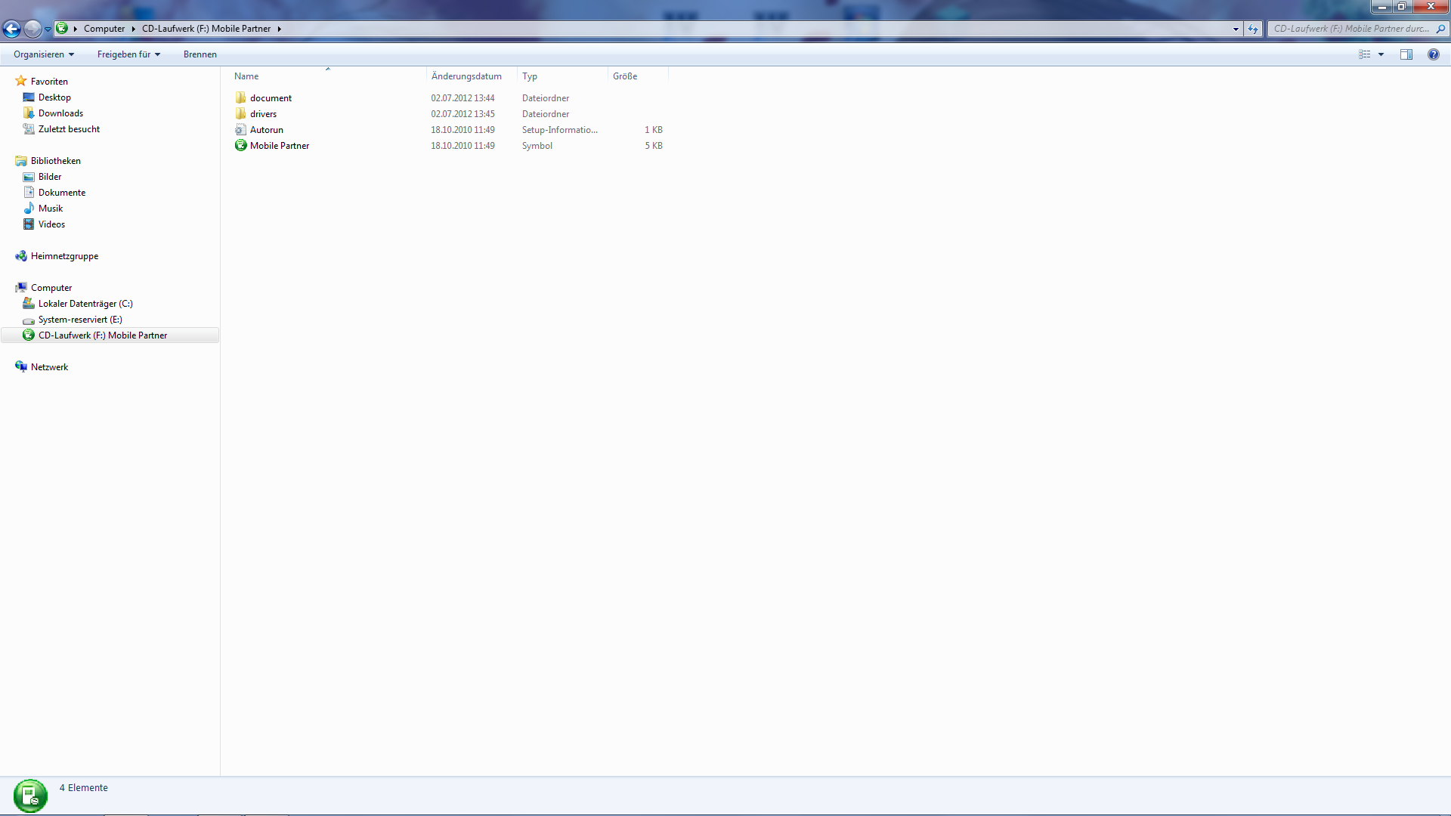Select Lokaler Datenträger (C:) in the sidebar
The image size is (1451, 816).
(85, 304)
